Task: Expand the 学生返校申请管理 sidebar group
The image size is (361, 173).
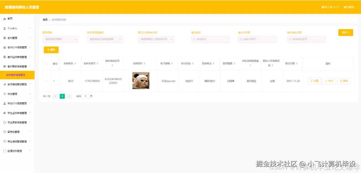Action: point(30,113)
